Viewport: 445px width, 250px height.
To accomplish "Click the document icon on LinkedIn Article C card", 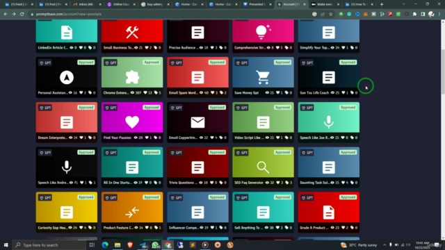I will pyautogui.click(x=67, y=33).
